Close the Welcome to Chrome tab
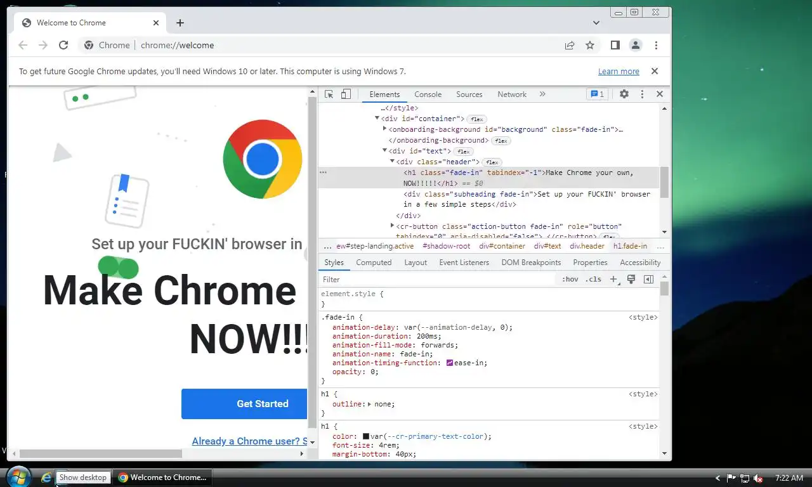The height and width of the screenshot is (487, 812). (x=156, y=23)
